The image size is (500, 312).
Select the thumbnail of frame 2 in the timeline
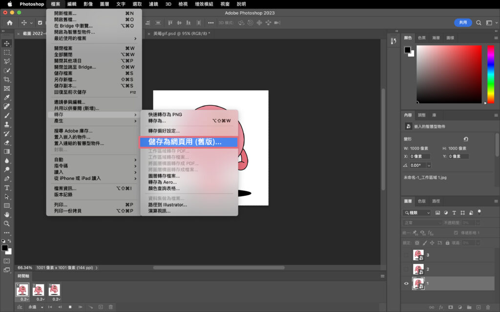tap(39, 290)
